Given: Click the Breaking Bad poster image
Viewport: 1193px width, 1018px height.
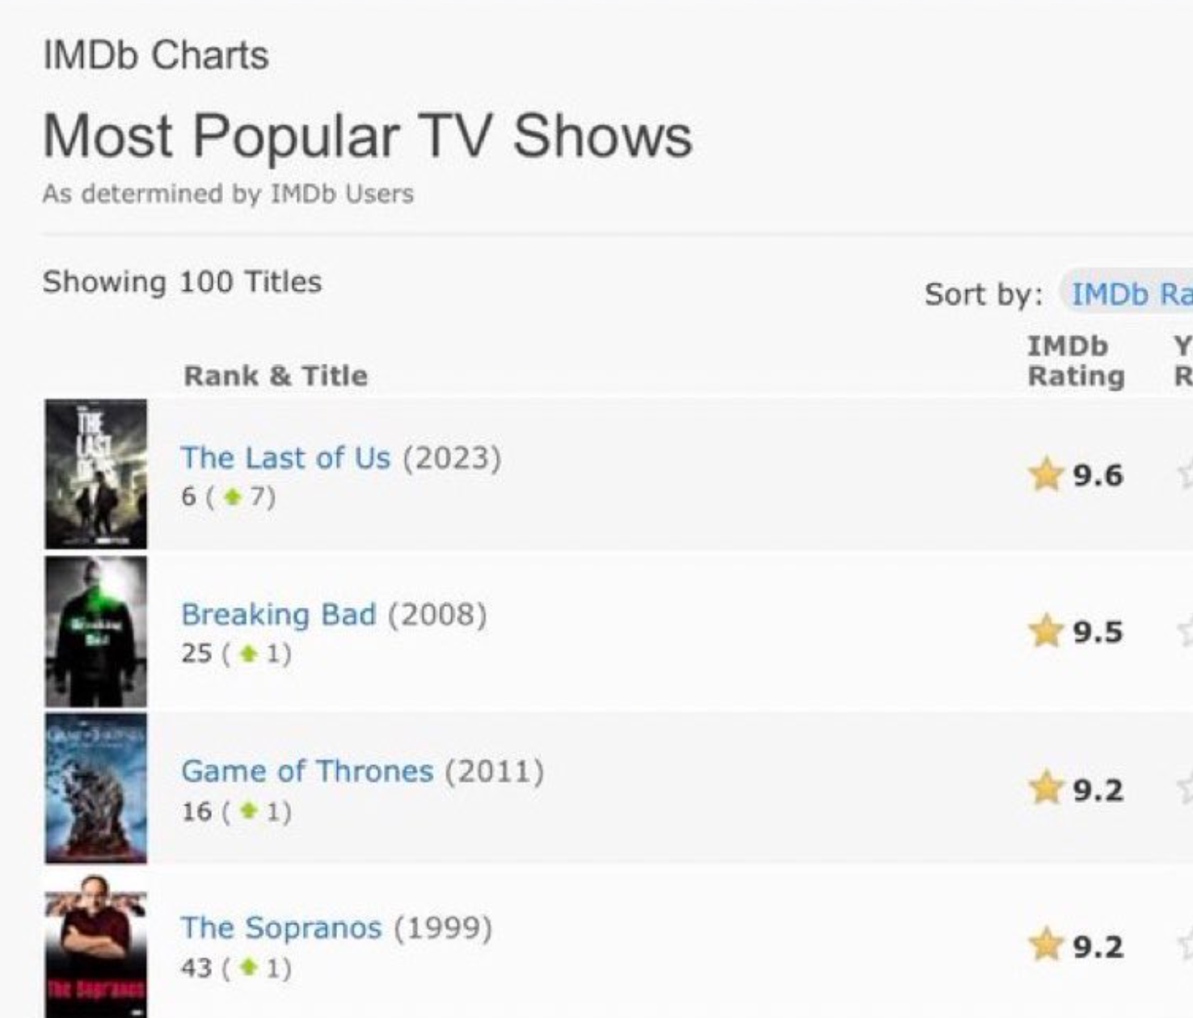Looking at the screenshot, I should pyautogui.click(x=96, y=631).
